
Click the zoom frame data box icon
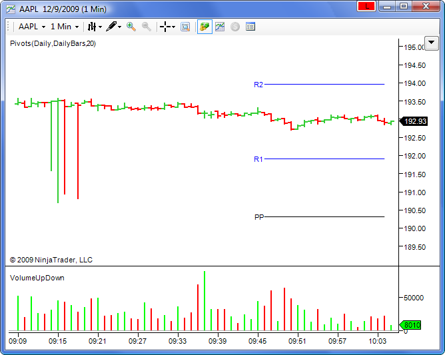click(x=185, y=27)
